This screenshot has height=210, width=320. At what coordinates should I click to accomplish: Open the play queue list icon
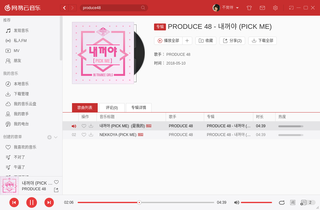coord(303,202)
